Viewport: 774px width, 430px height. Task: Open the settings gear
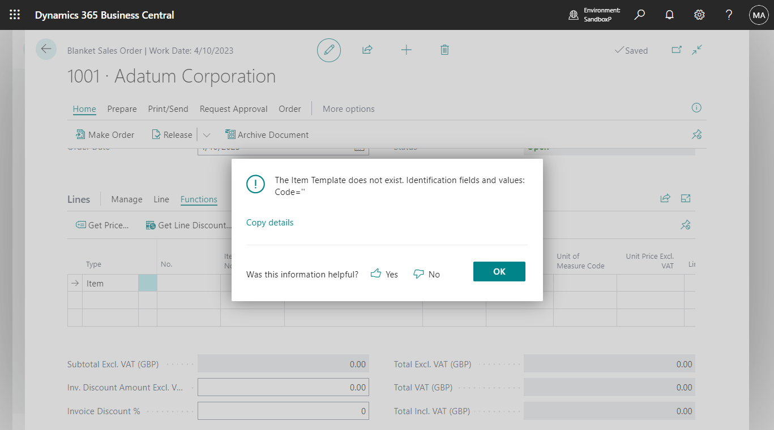pyautogui.click(x=699, y=15)
